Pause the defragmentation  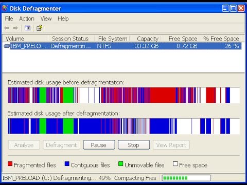(x=99, y=145)
